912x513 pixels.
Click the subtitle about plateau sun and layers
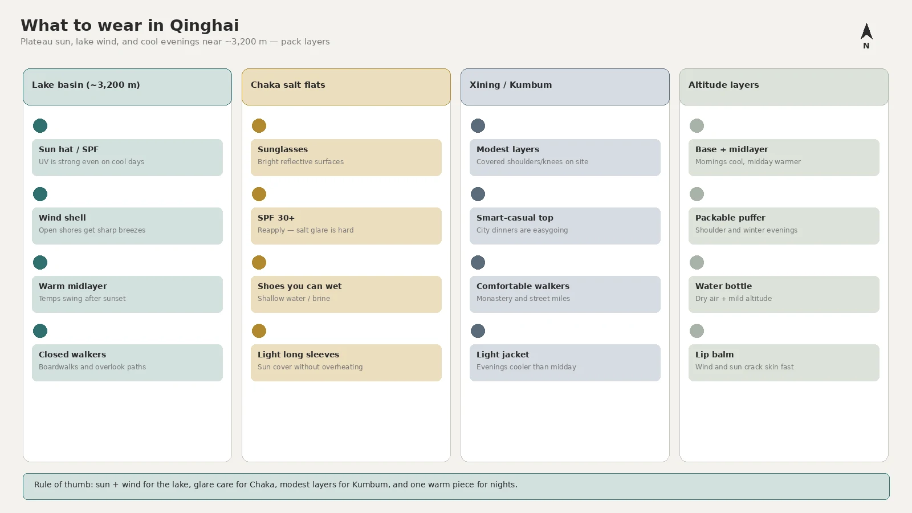click(175, 42)
